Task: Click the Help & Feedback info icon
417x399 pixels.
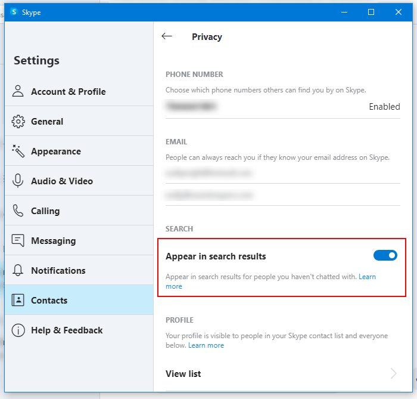Action: click(x=18, y=330)
